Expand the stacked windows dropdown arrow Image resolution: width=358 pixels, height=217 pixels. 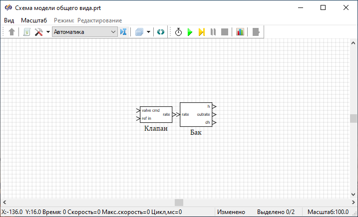149,32
